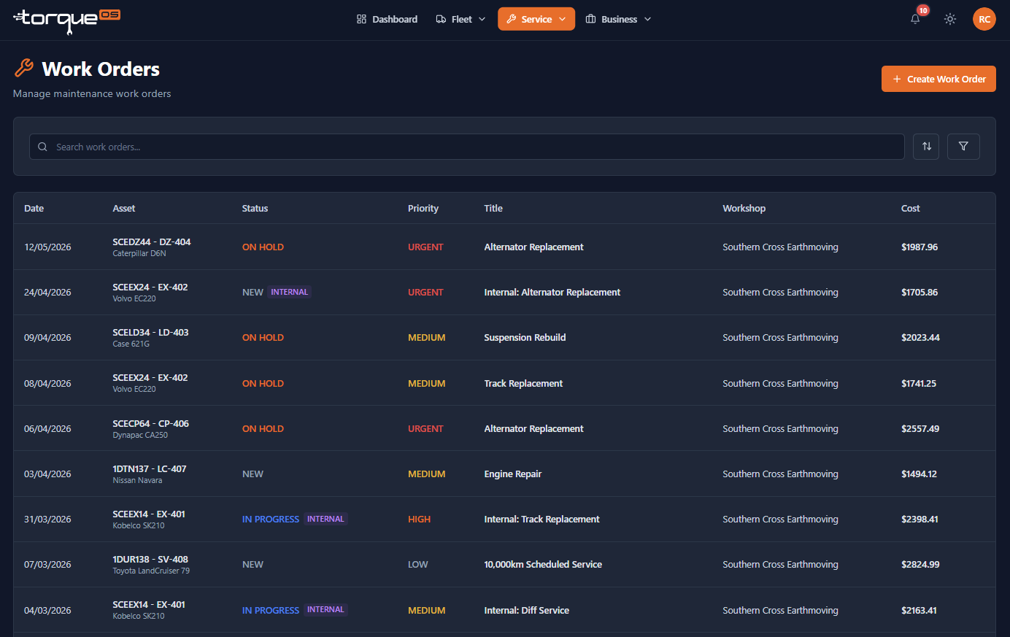Toggle the light theme sun icon
The image size is (1010, 637).
coord(950,20)
